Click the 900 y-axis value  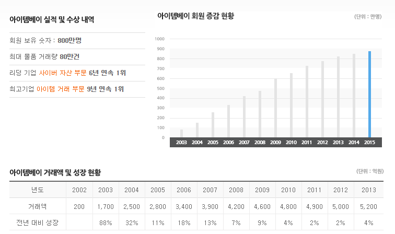[x=161, y=49]
